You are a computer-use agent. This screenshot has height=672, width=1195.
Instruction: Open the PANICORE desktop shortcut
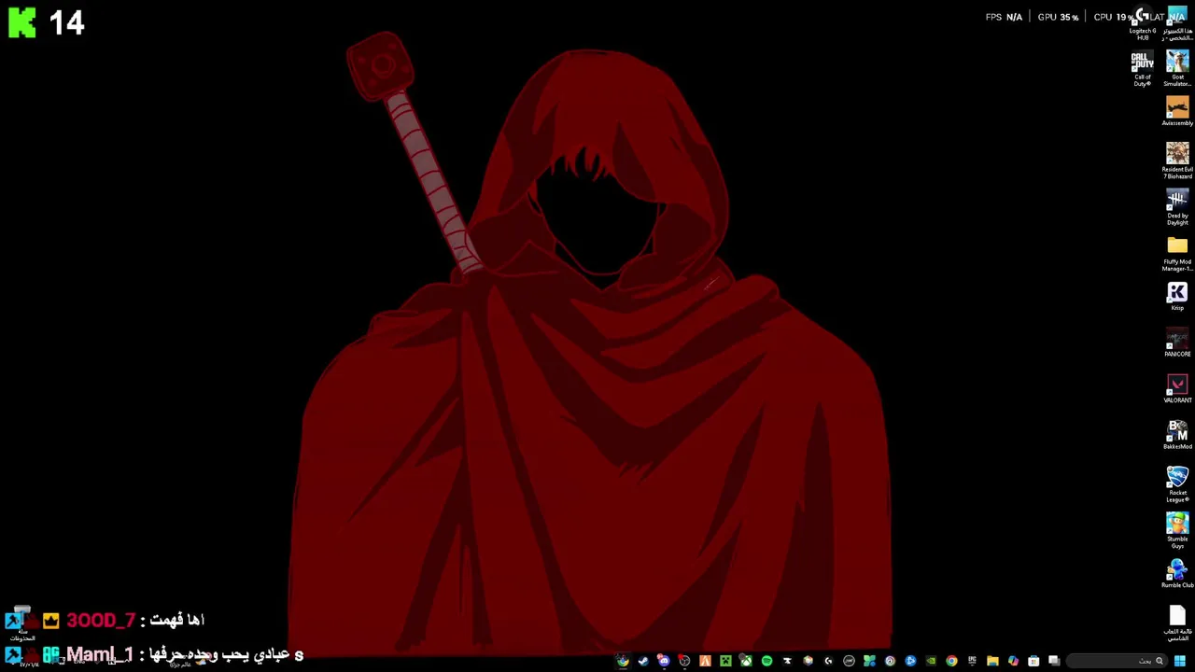tap(1177, 343)
